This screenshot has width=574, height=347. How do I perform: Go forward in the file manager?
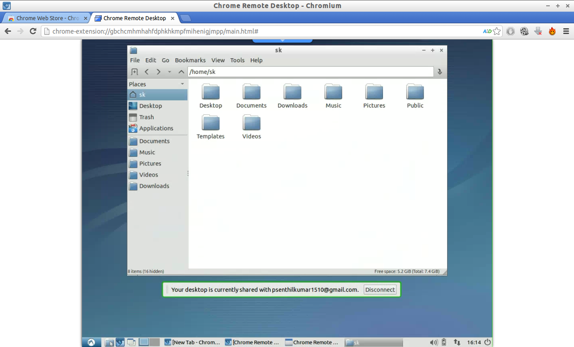click(x=158, y=72)
